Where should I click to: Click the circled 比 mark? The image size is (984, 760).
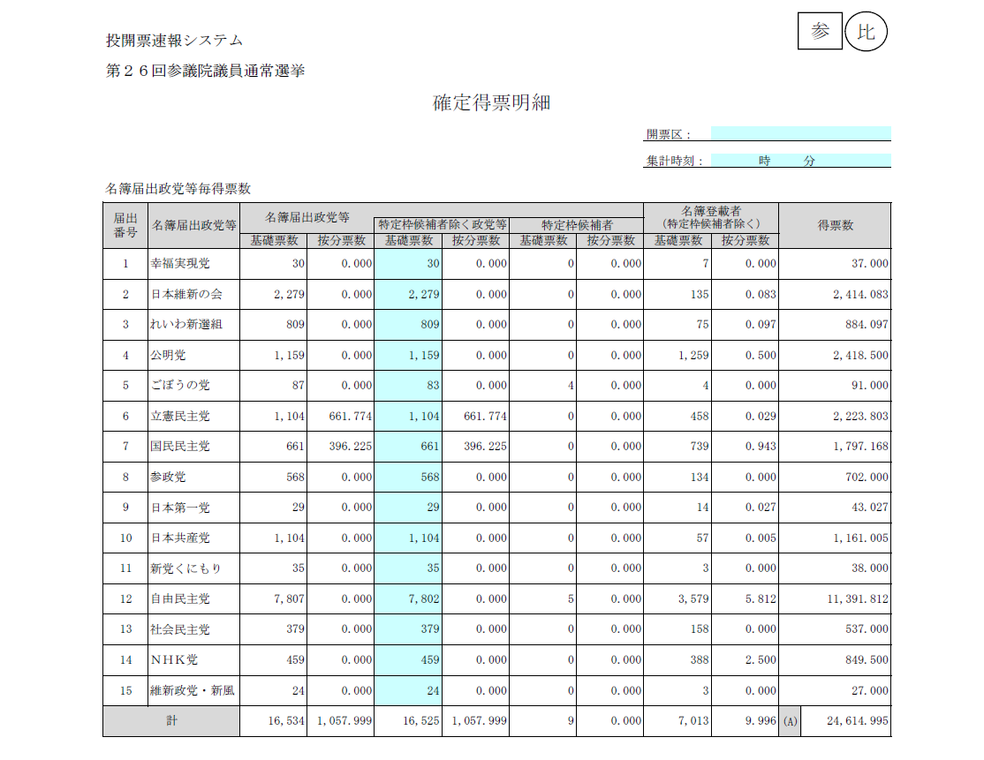click(x=866, y=32)
